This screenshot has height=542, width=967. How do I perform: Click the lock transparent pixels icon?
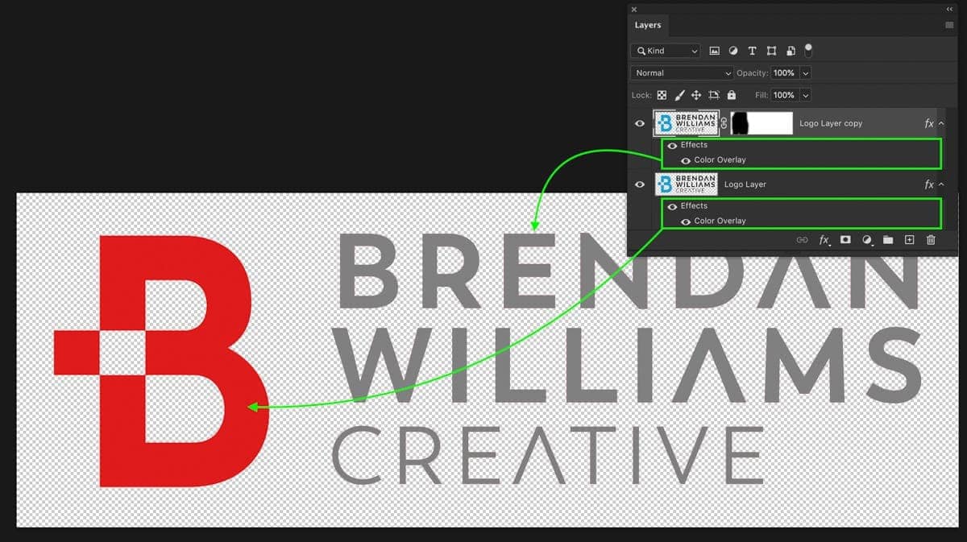click(662, 95)
